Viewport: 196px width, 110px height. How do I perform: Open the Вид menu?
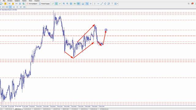pos(4,1)
